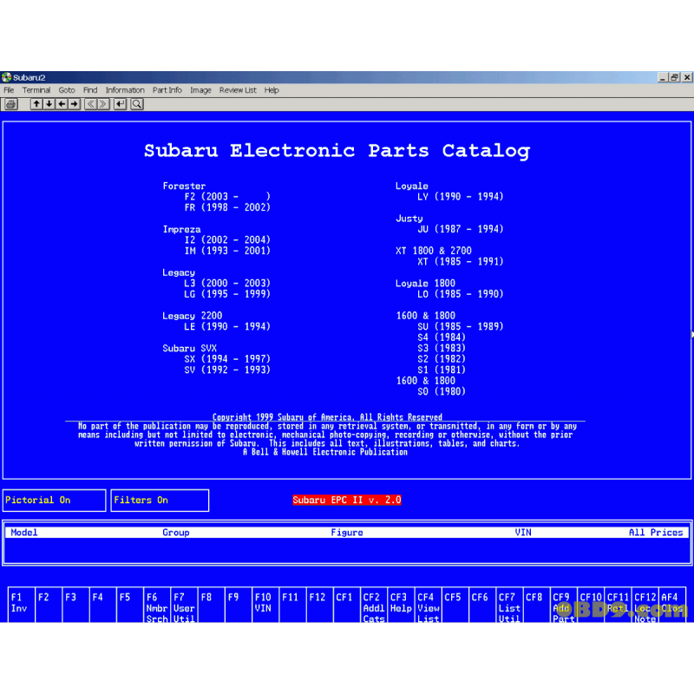Image resolution: width=694 pixels, height=694 pixels.
Task: Click the Model column header
Action: (x=24, y=533)
